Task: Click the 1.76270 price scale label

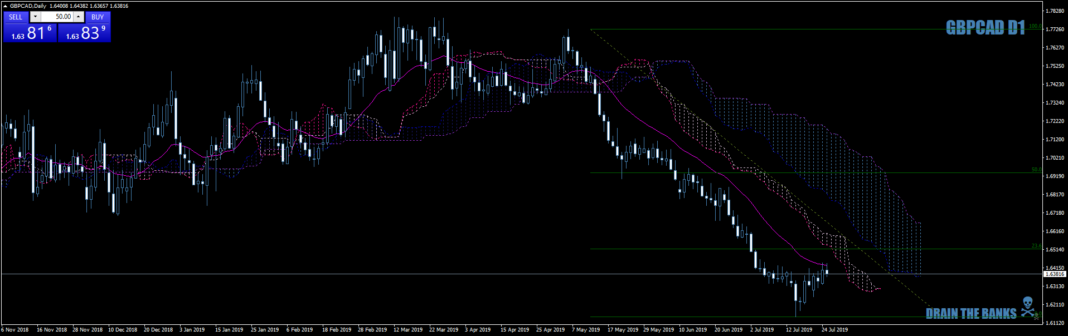Action: coord(1055,48)
